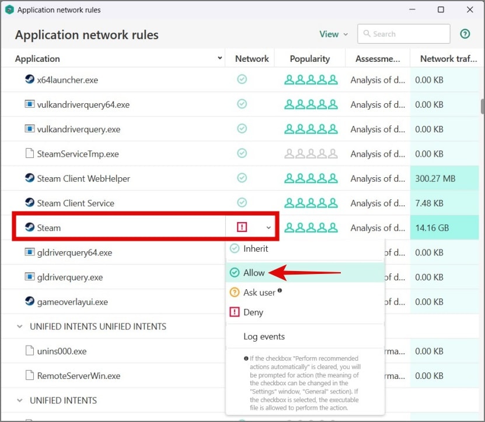
Task: Click the Popularity column header
Action: tap(310, 59)
